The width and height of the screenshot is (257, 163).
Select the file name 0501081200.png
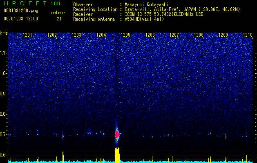pos(21,11)
